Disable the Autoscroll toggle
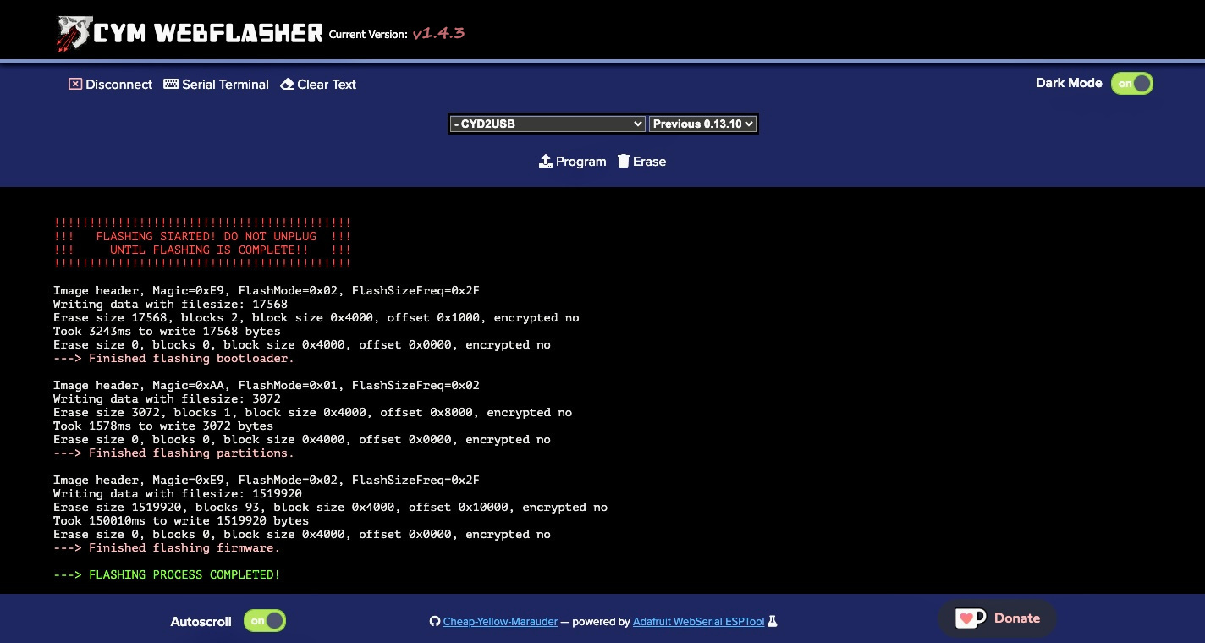 [265, 621]
